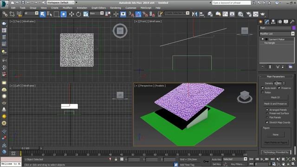
Task: Click the 3ds Max application logo button
Action: [4, 4]
